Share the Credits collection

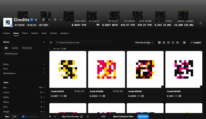point(55,20)
